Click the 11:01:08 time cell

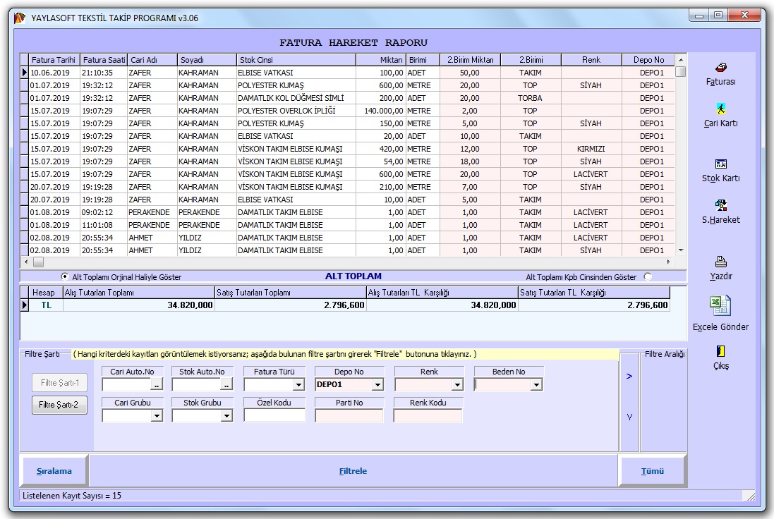click(104, 226)
